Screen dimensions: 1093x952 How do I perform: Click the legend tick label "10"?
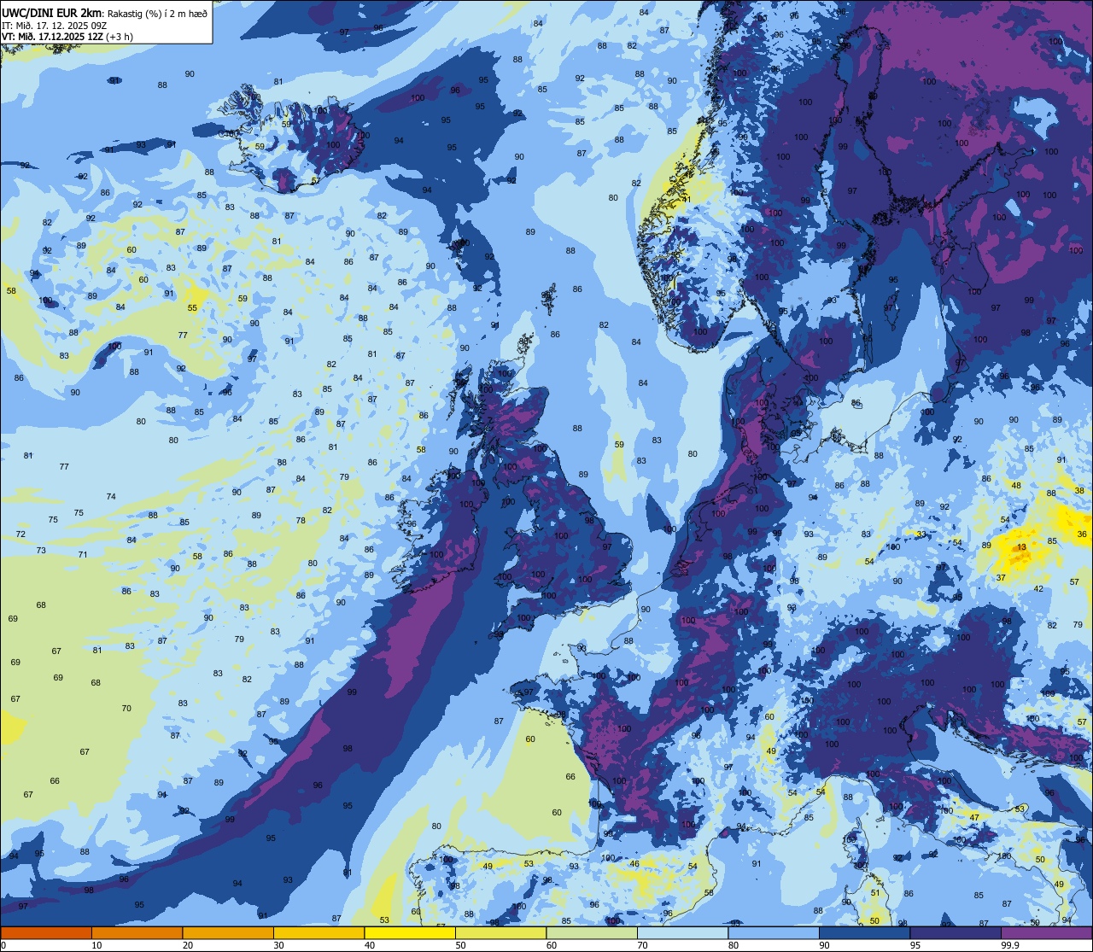(x=97, y=945)
